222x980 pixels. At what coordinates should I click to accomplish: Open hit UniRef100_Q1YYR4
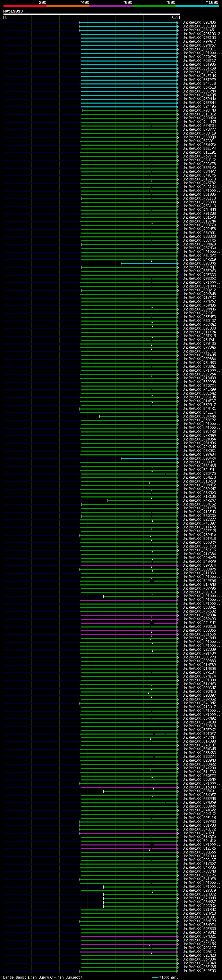[199, 332]
